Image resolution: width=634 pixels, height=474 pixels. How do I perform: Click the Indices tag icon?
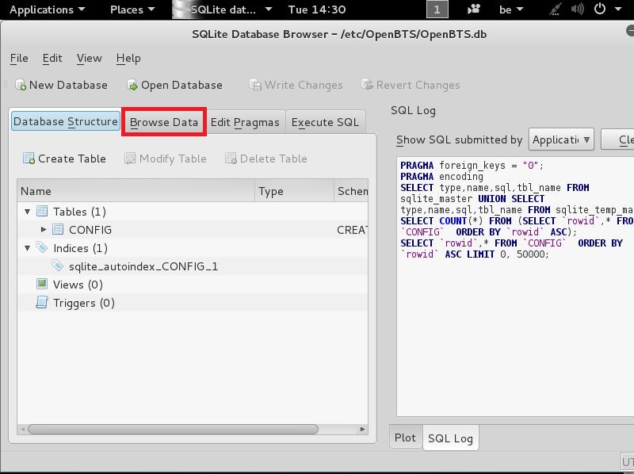(42, 247)
